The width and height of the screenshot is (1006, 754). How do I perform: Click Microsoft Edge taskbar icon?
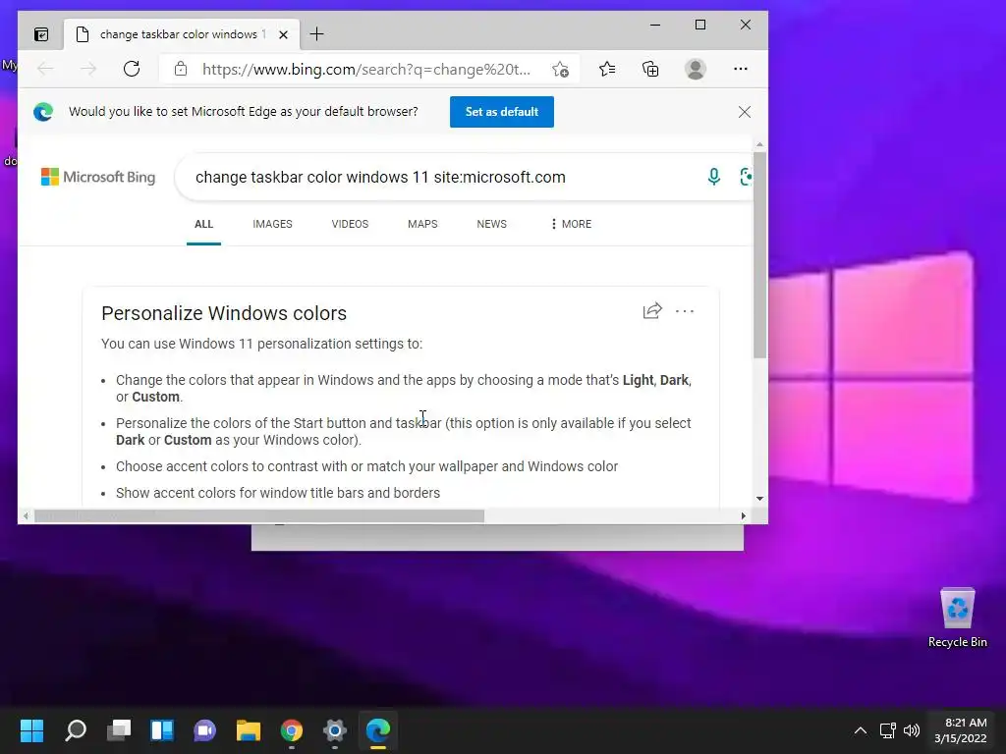(x=378, y=730)
